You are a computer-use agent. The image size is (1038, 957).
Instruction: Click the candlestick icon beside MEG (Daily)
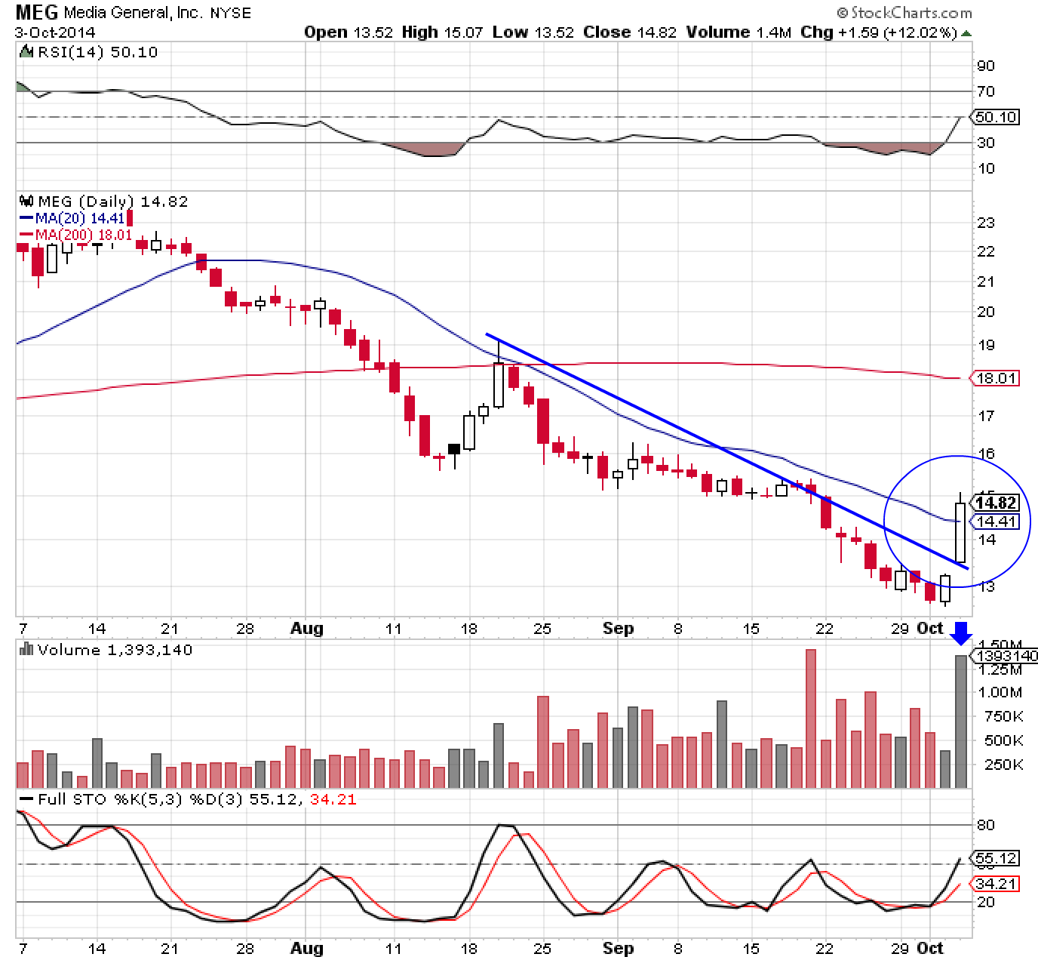tap(26, 202)
